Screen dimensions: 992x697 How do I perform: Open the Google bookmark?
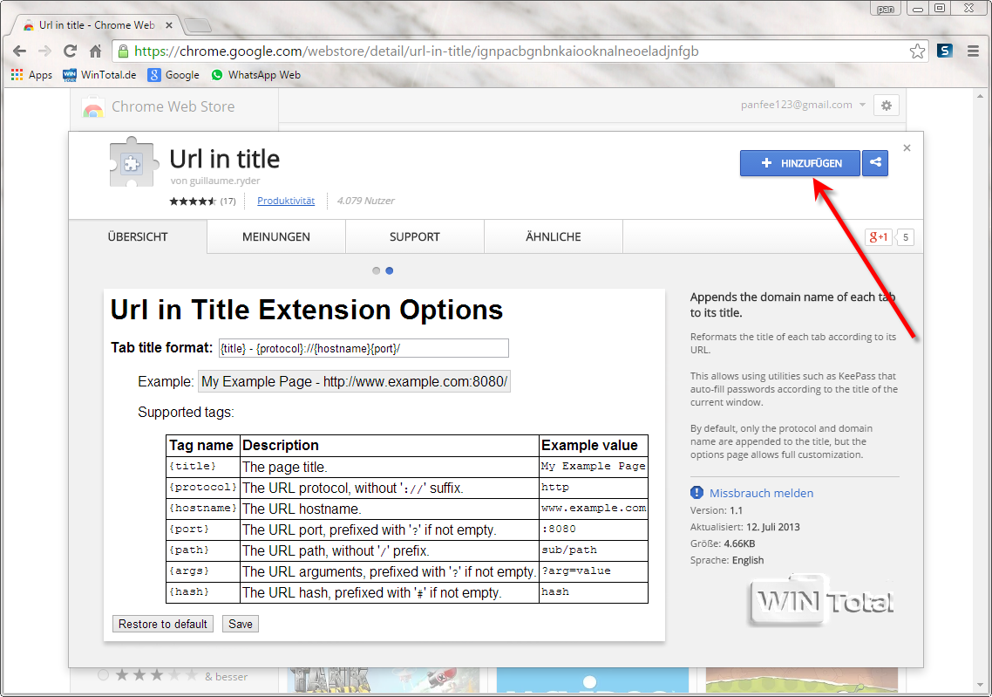pos(173,75)
